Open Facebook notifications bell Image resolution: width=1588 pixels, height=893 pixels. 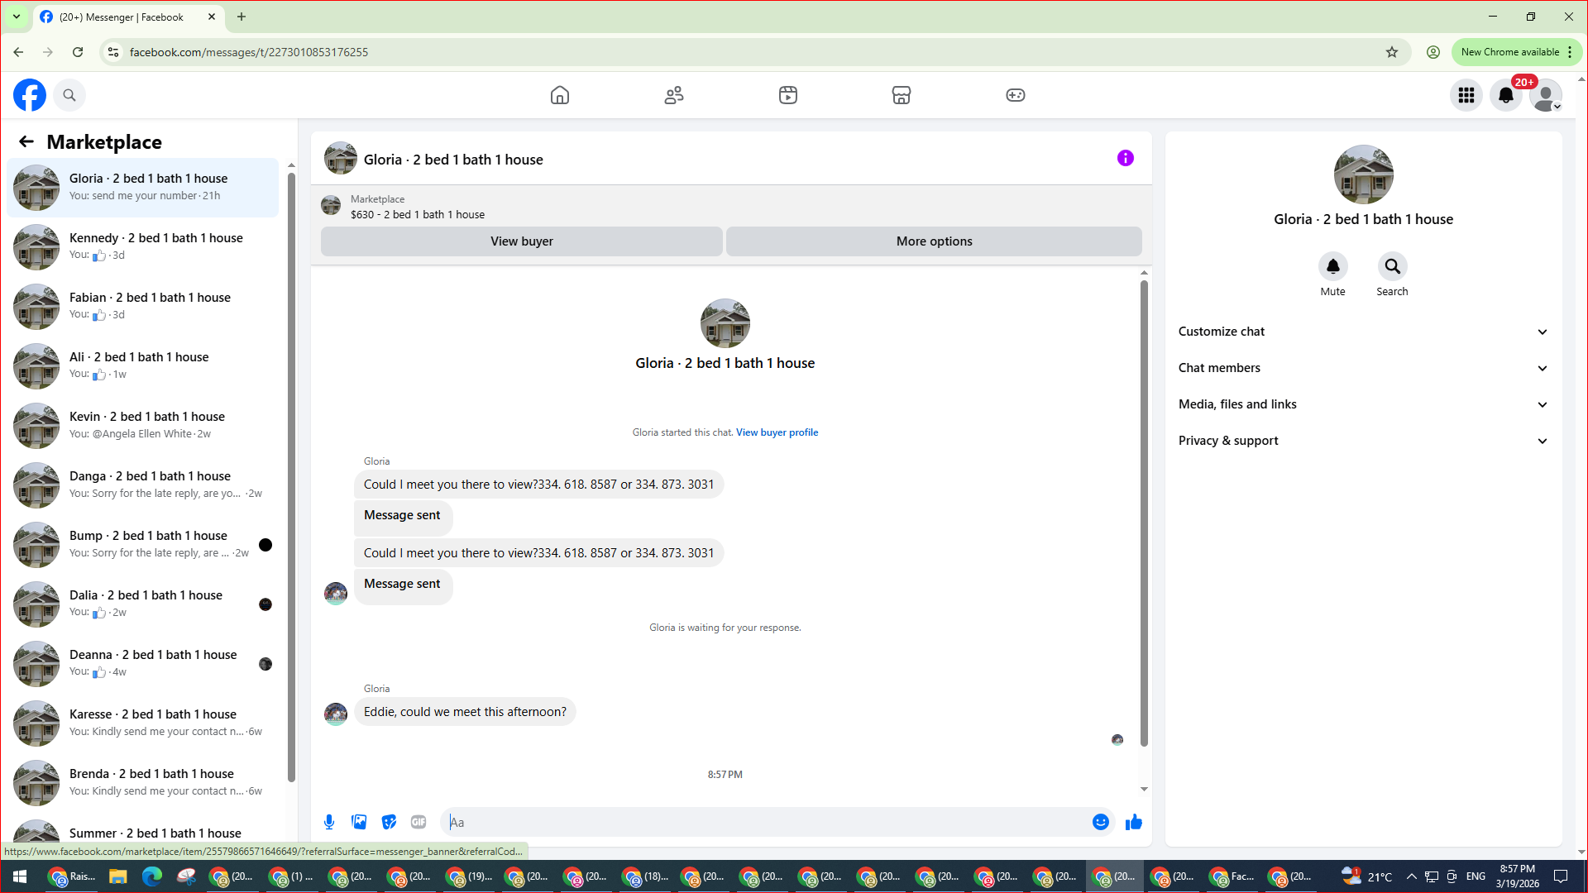[x=1506, y=95]
